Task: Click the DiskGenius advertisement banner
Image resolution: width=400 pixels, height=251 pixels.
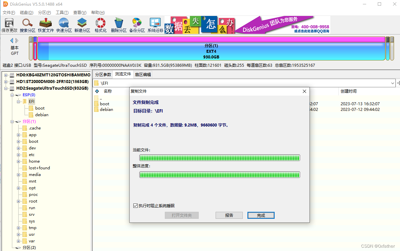Action: (x=247, y=25)
